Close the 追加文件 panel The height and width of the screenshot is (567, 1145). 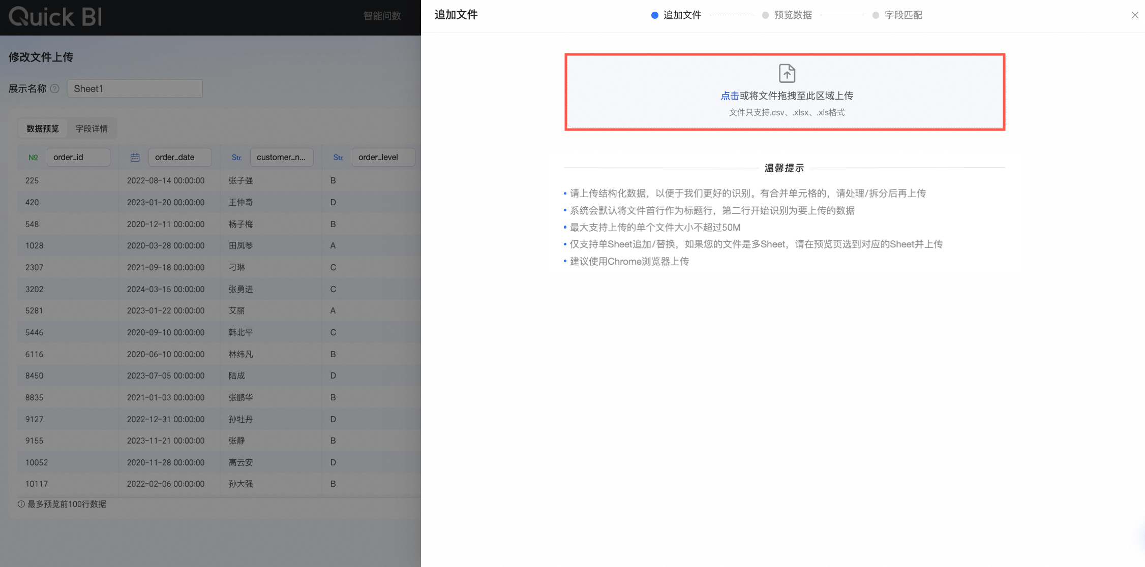pyautogui.click(x=1135, y=15)
